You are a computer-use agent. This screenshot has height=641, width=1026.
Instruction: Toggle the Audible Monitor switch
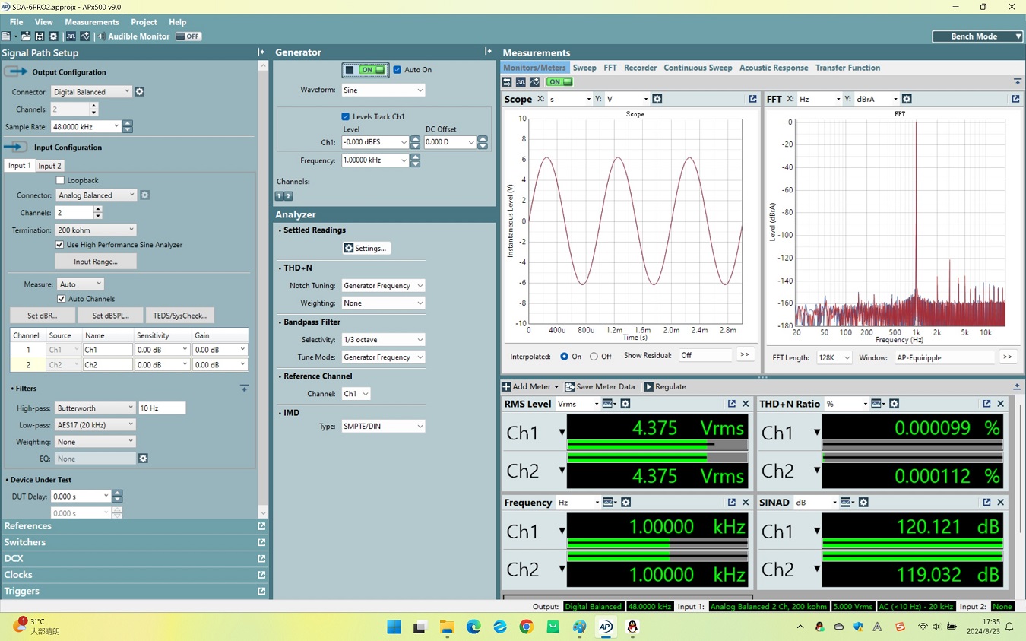[x=188, y=36]
